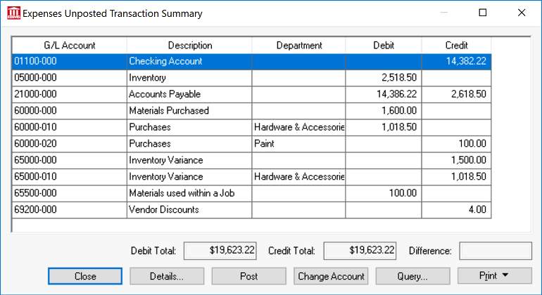Open the Print dropdown arrow

pyautogui.click(x=505, y=275)
